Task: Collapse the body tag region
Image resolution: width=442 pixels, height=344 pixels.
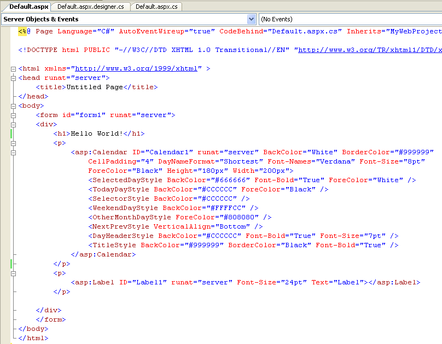Action: click(x=13, y=106)
